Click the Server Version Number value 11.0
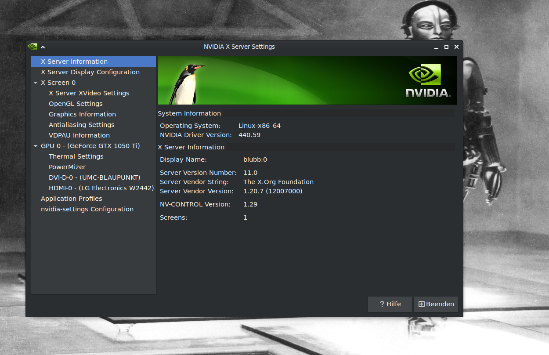This screenshot has height=355, width=549. tap(250, 173)
